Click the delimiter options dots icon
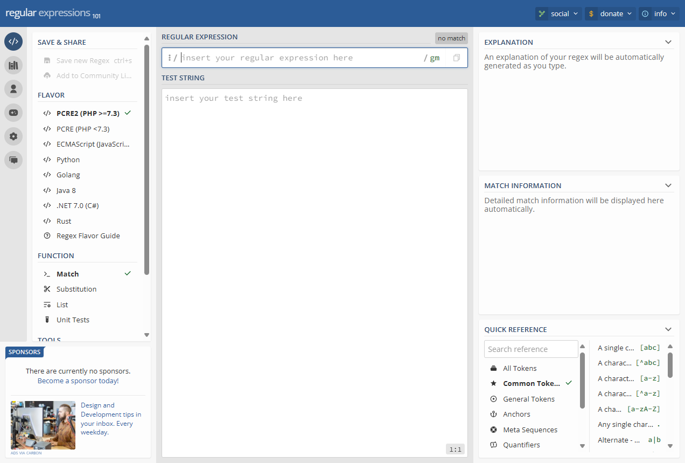Image resolution: width=685 pixels, height=463 pixels. click(x=169, y=58)
